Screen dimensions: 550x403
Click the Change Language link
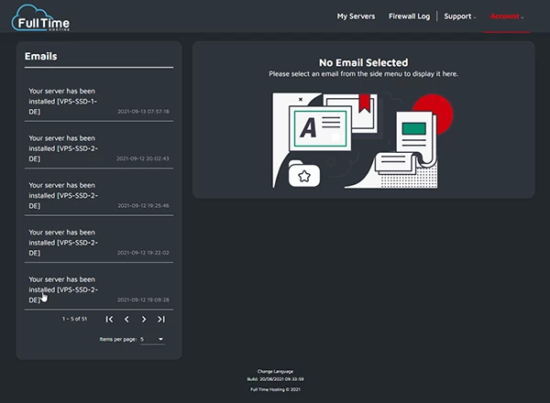pyautogui.click(x=275, y=371)
